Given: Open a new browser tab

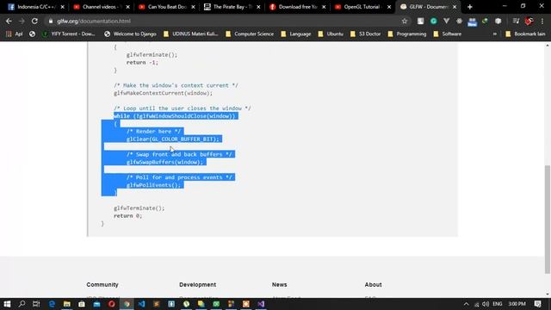Looking at the screenshot, I should (x=469, y=7).
